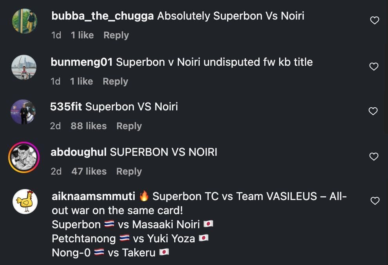Open bunmeng01's profile avatar

[24, 67]
